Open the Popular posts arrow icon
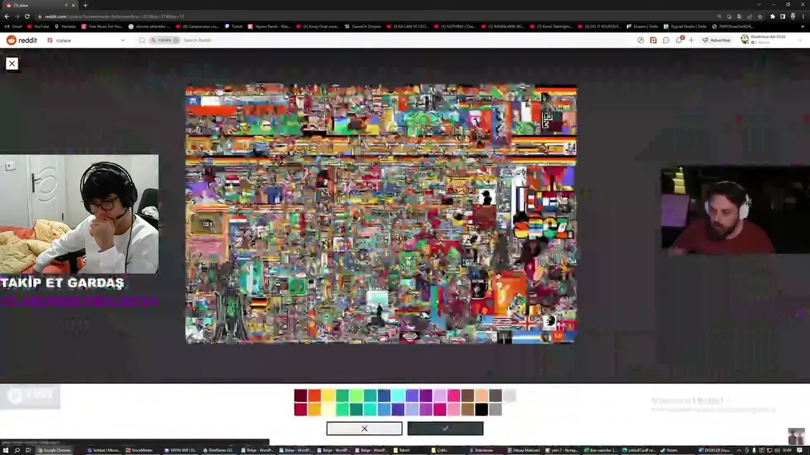Viewport: 810px width, 455px height. 640,40
